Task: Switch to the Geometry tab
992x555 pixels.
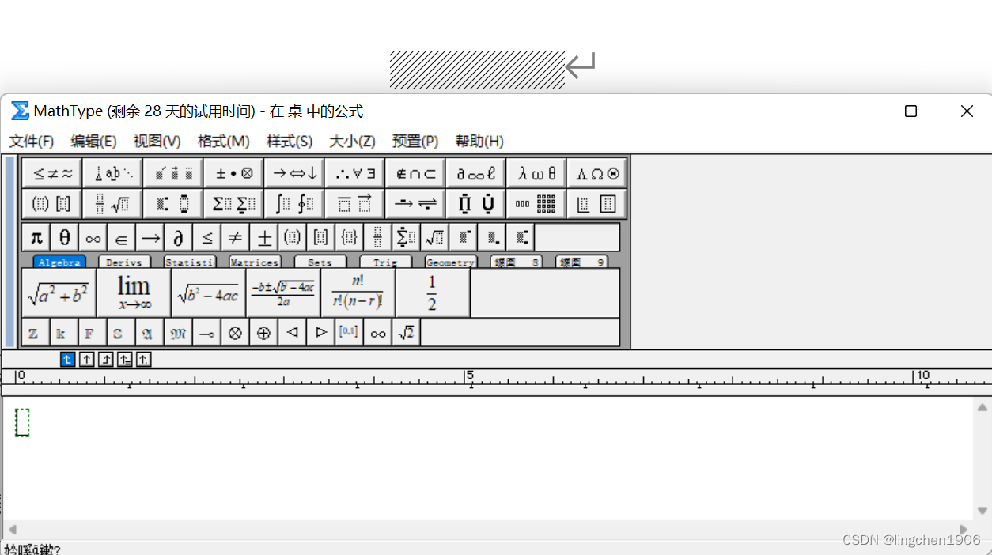Action: [450, 262]
